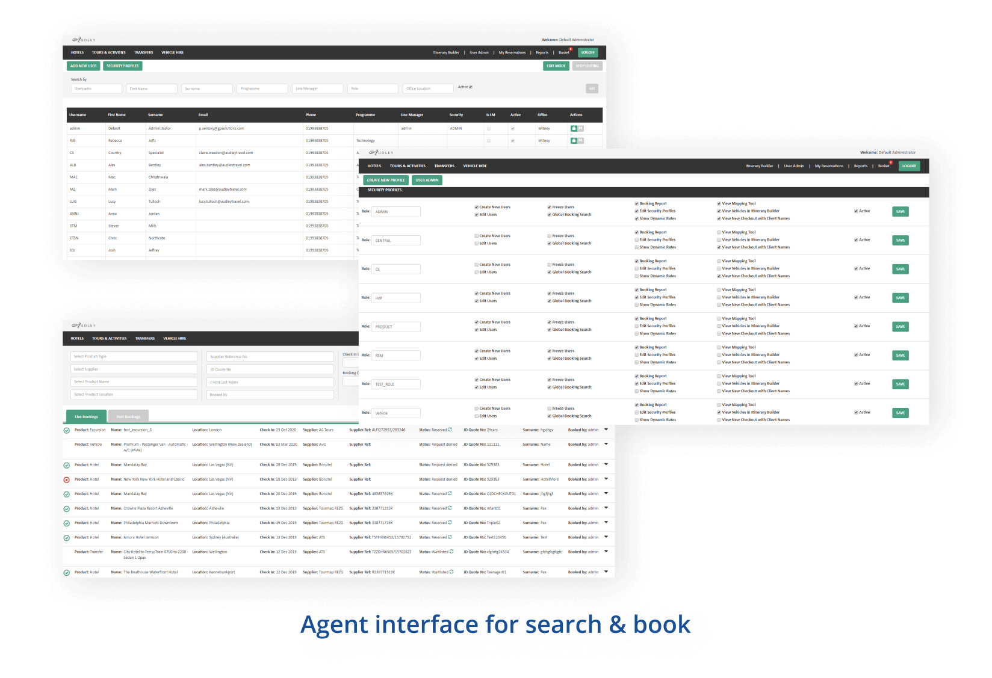Screen dimensions: 992x678
Task: Click Office Location search field
Action: 428,88
